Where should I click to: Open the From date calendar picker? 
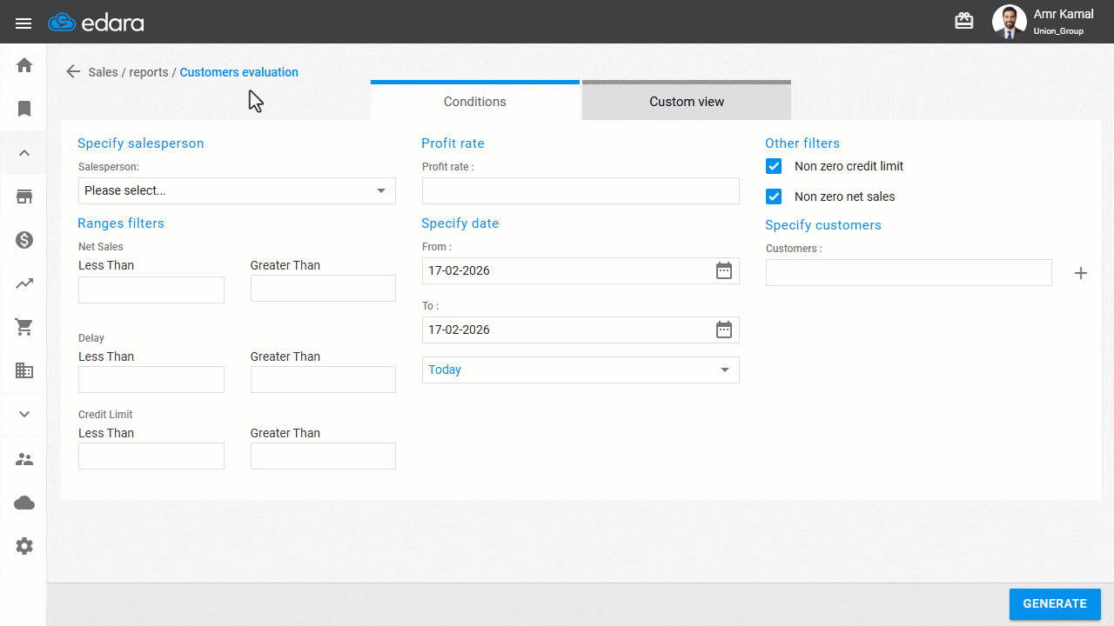click(x=724, y=270)
